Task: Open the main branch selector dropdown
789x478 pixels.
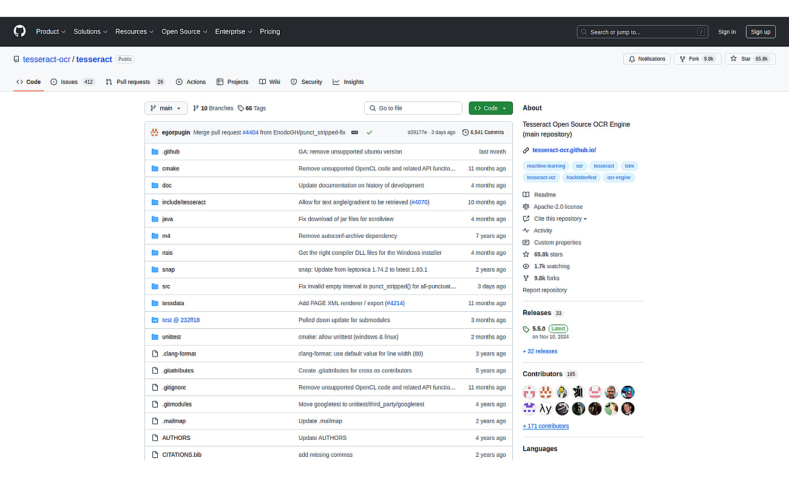Action: 166,108
